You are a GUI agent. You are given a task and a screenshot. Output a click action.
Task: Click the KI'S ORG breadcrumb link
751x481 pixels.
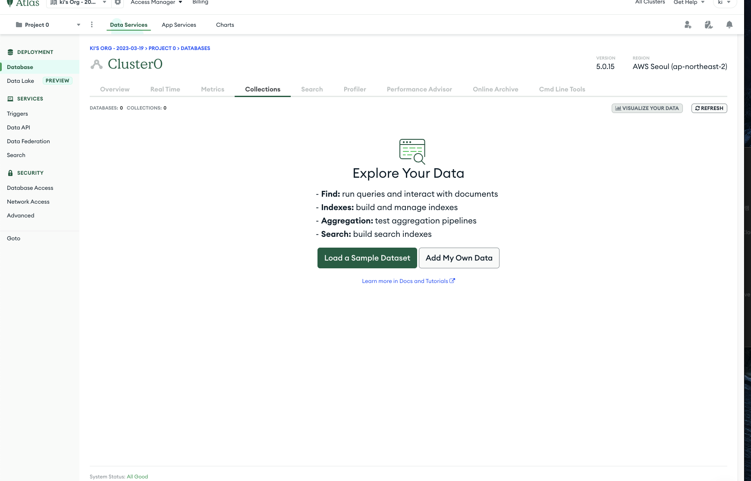point(116,48)
